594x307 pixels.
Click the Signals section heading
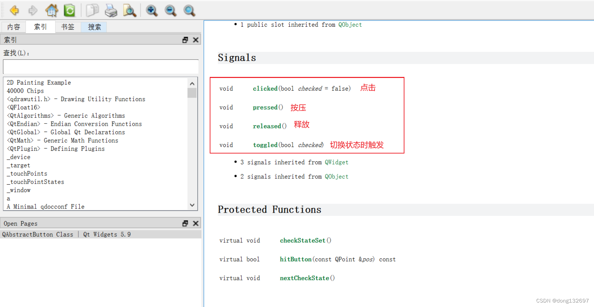[237, 58]
